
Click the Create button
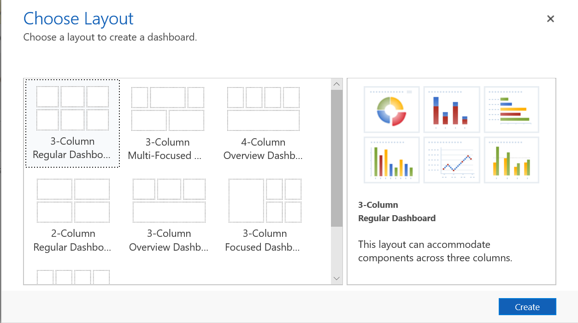(x=527, y=307)
